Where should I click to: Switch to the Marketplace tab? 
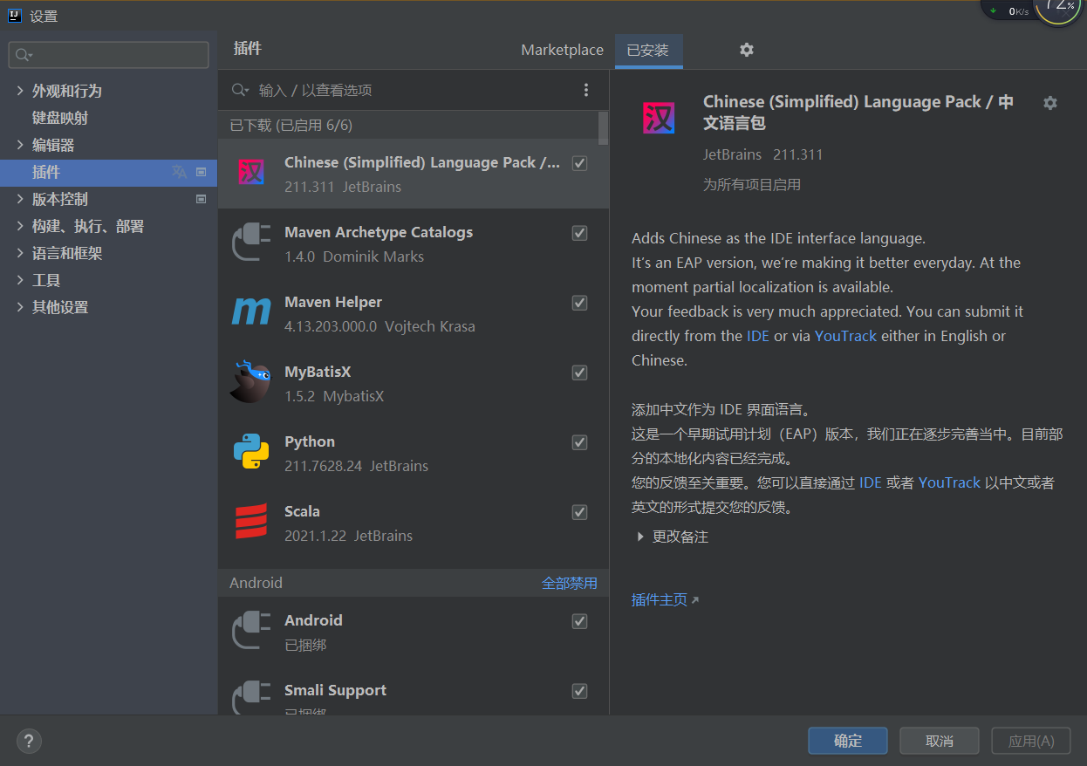click(562, 50)
